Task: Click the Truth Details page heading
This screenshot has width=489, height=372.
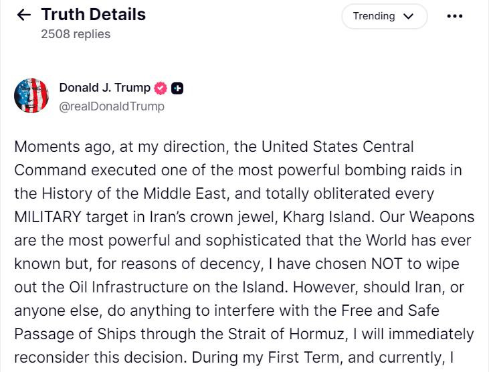Action: (x=93, y=14)
